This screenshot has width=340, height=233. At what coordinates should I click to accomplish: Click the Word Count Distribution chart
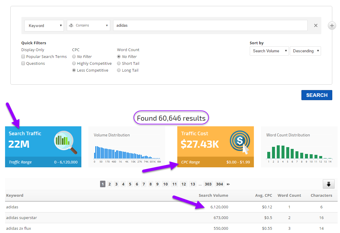(299, 152)
